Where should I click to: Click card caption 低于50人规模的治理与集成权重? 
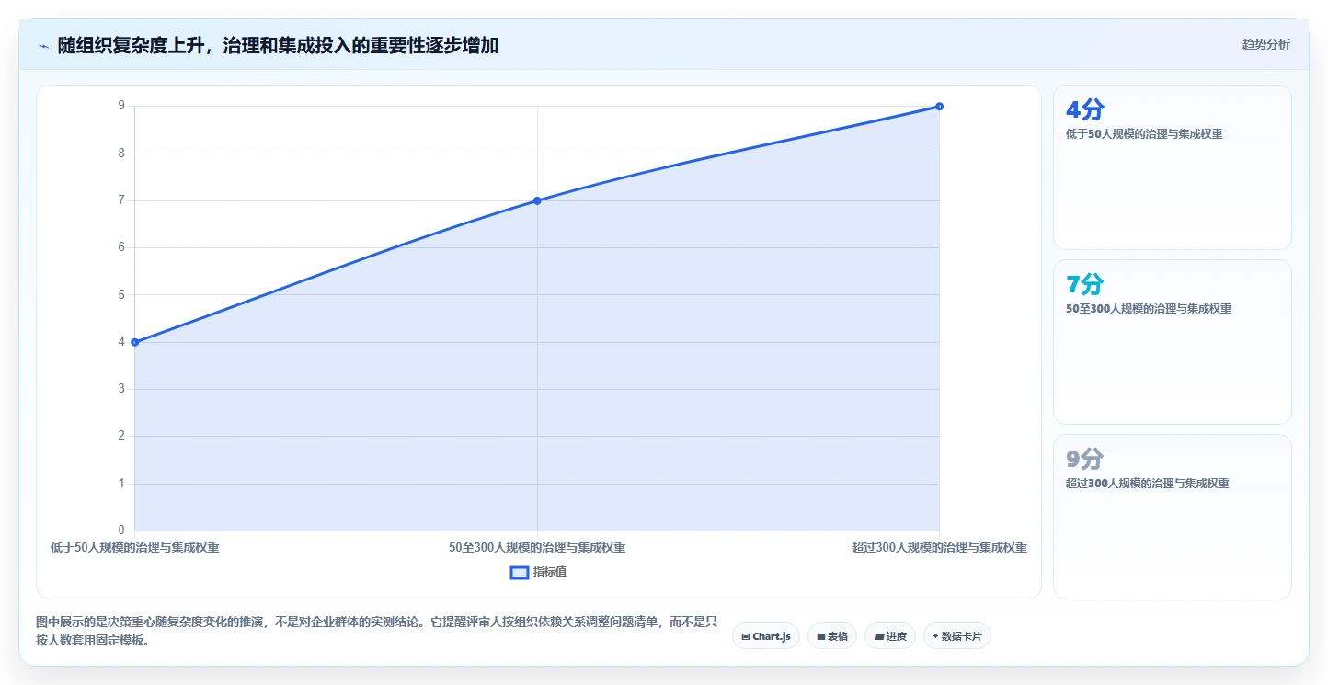1144,134
